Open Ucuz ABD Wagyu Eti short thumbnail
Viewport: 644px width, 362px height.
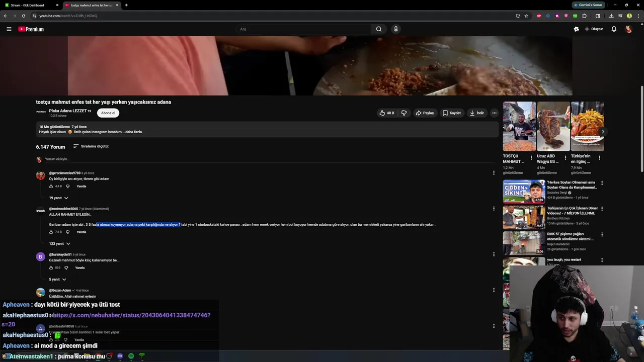[553, 126]
